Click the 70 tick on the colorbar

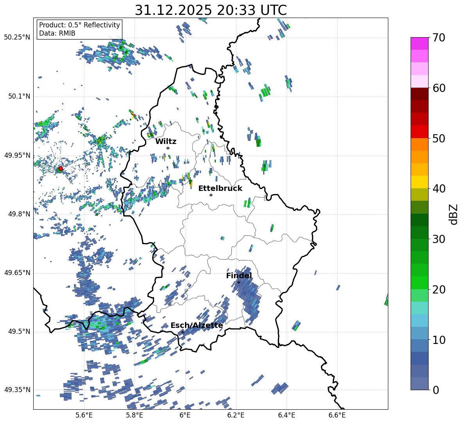point(439,38)
